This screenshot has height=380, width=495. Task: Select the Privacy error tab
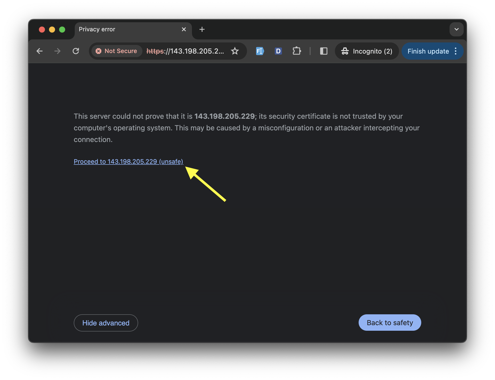tap(126, 30)
